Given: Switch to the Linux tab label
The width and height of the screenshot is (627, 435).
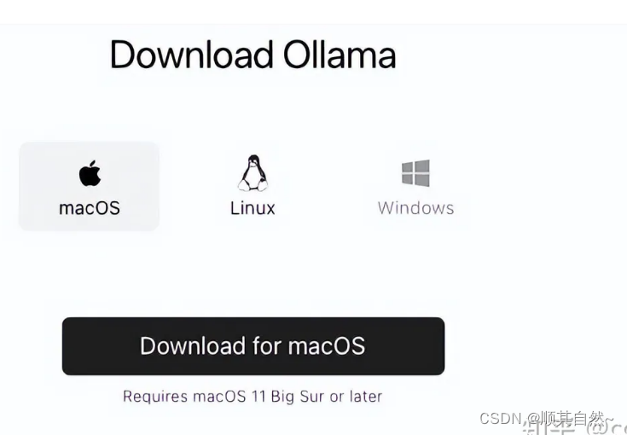Looking at the screenshot, I should pos(253,208).
